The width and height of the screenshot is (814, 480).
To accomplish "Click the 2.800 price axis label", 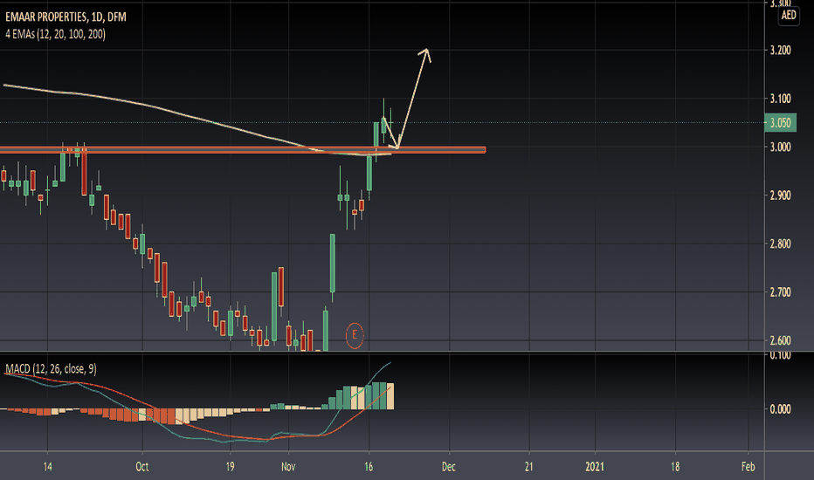I will coord(780,243).
